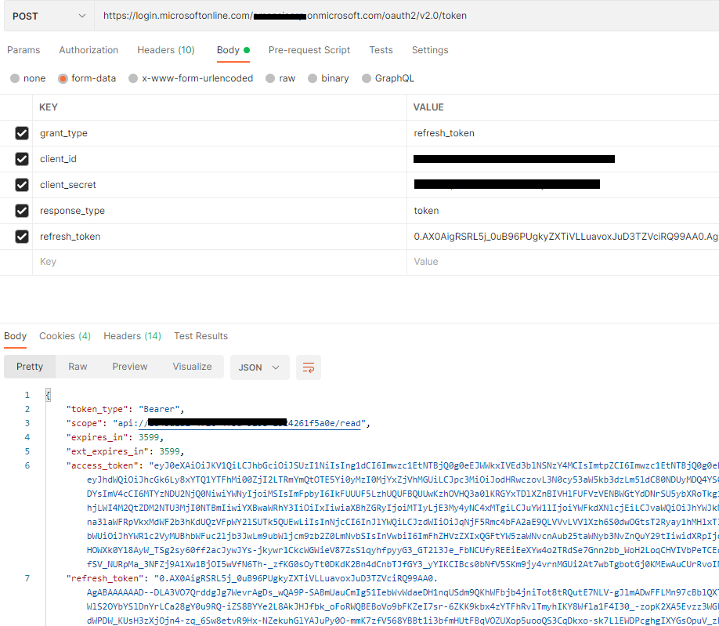Uncheck the client_id parameter
The image size is (719, 626).
(x=20, y=158)
